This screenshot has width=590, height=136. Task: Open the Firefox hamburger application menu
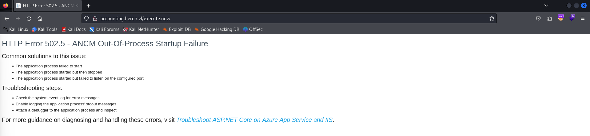tap(582, 18)
